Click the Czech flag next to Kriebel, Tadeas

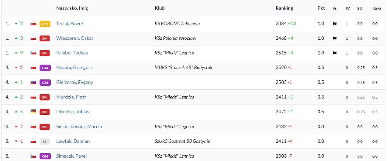pos(33,53)
